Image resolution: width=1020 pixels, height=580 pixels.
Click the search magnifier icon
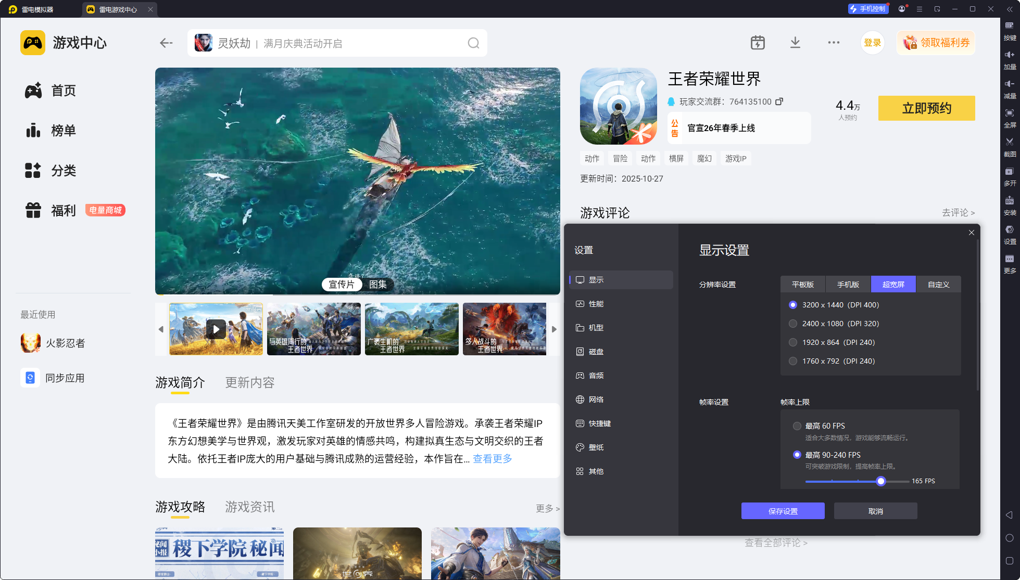coord(473,43)
